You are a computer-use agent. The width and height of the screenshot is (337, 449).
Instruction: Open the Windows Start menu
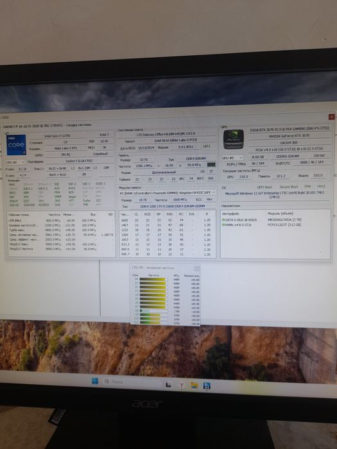click(x=95, y=381)
